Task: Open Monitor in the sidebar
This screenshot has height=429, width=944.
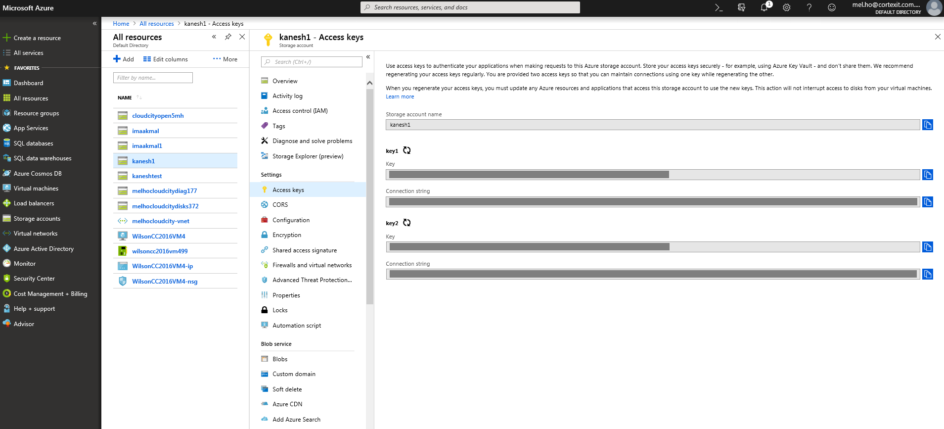Action: pyautogui.click(x=24, y=264)
